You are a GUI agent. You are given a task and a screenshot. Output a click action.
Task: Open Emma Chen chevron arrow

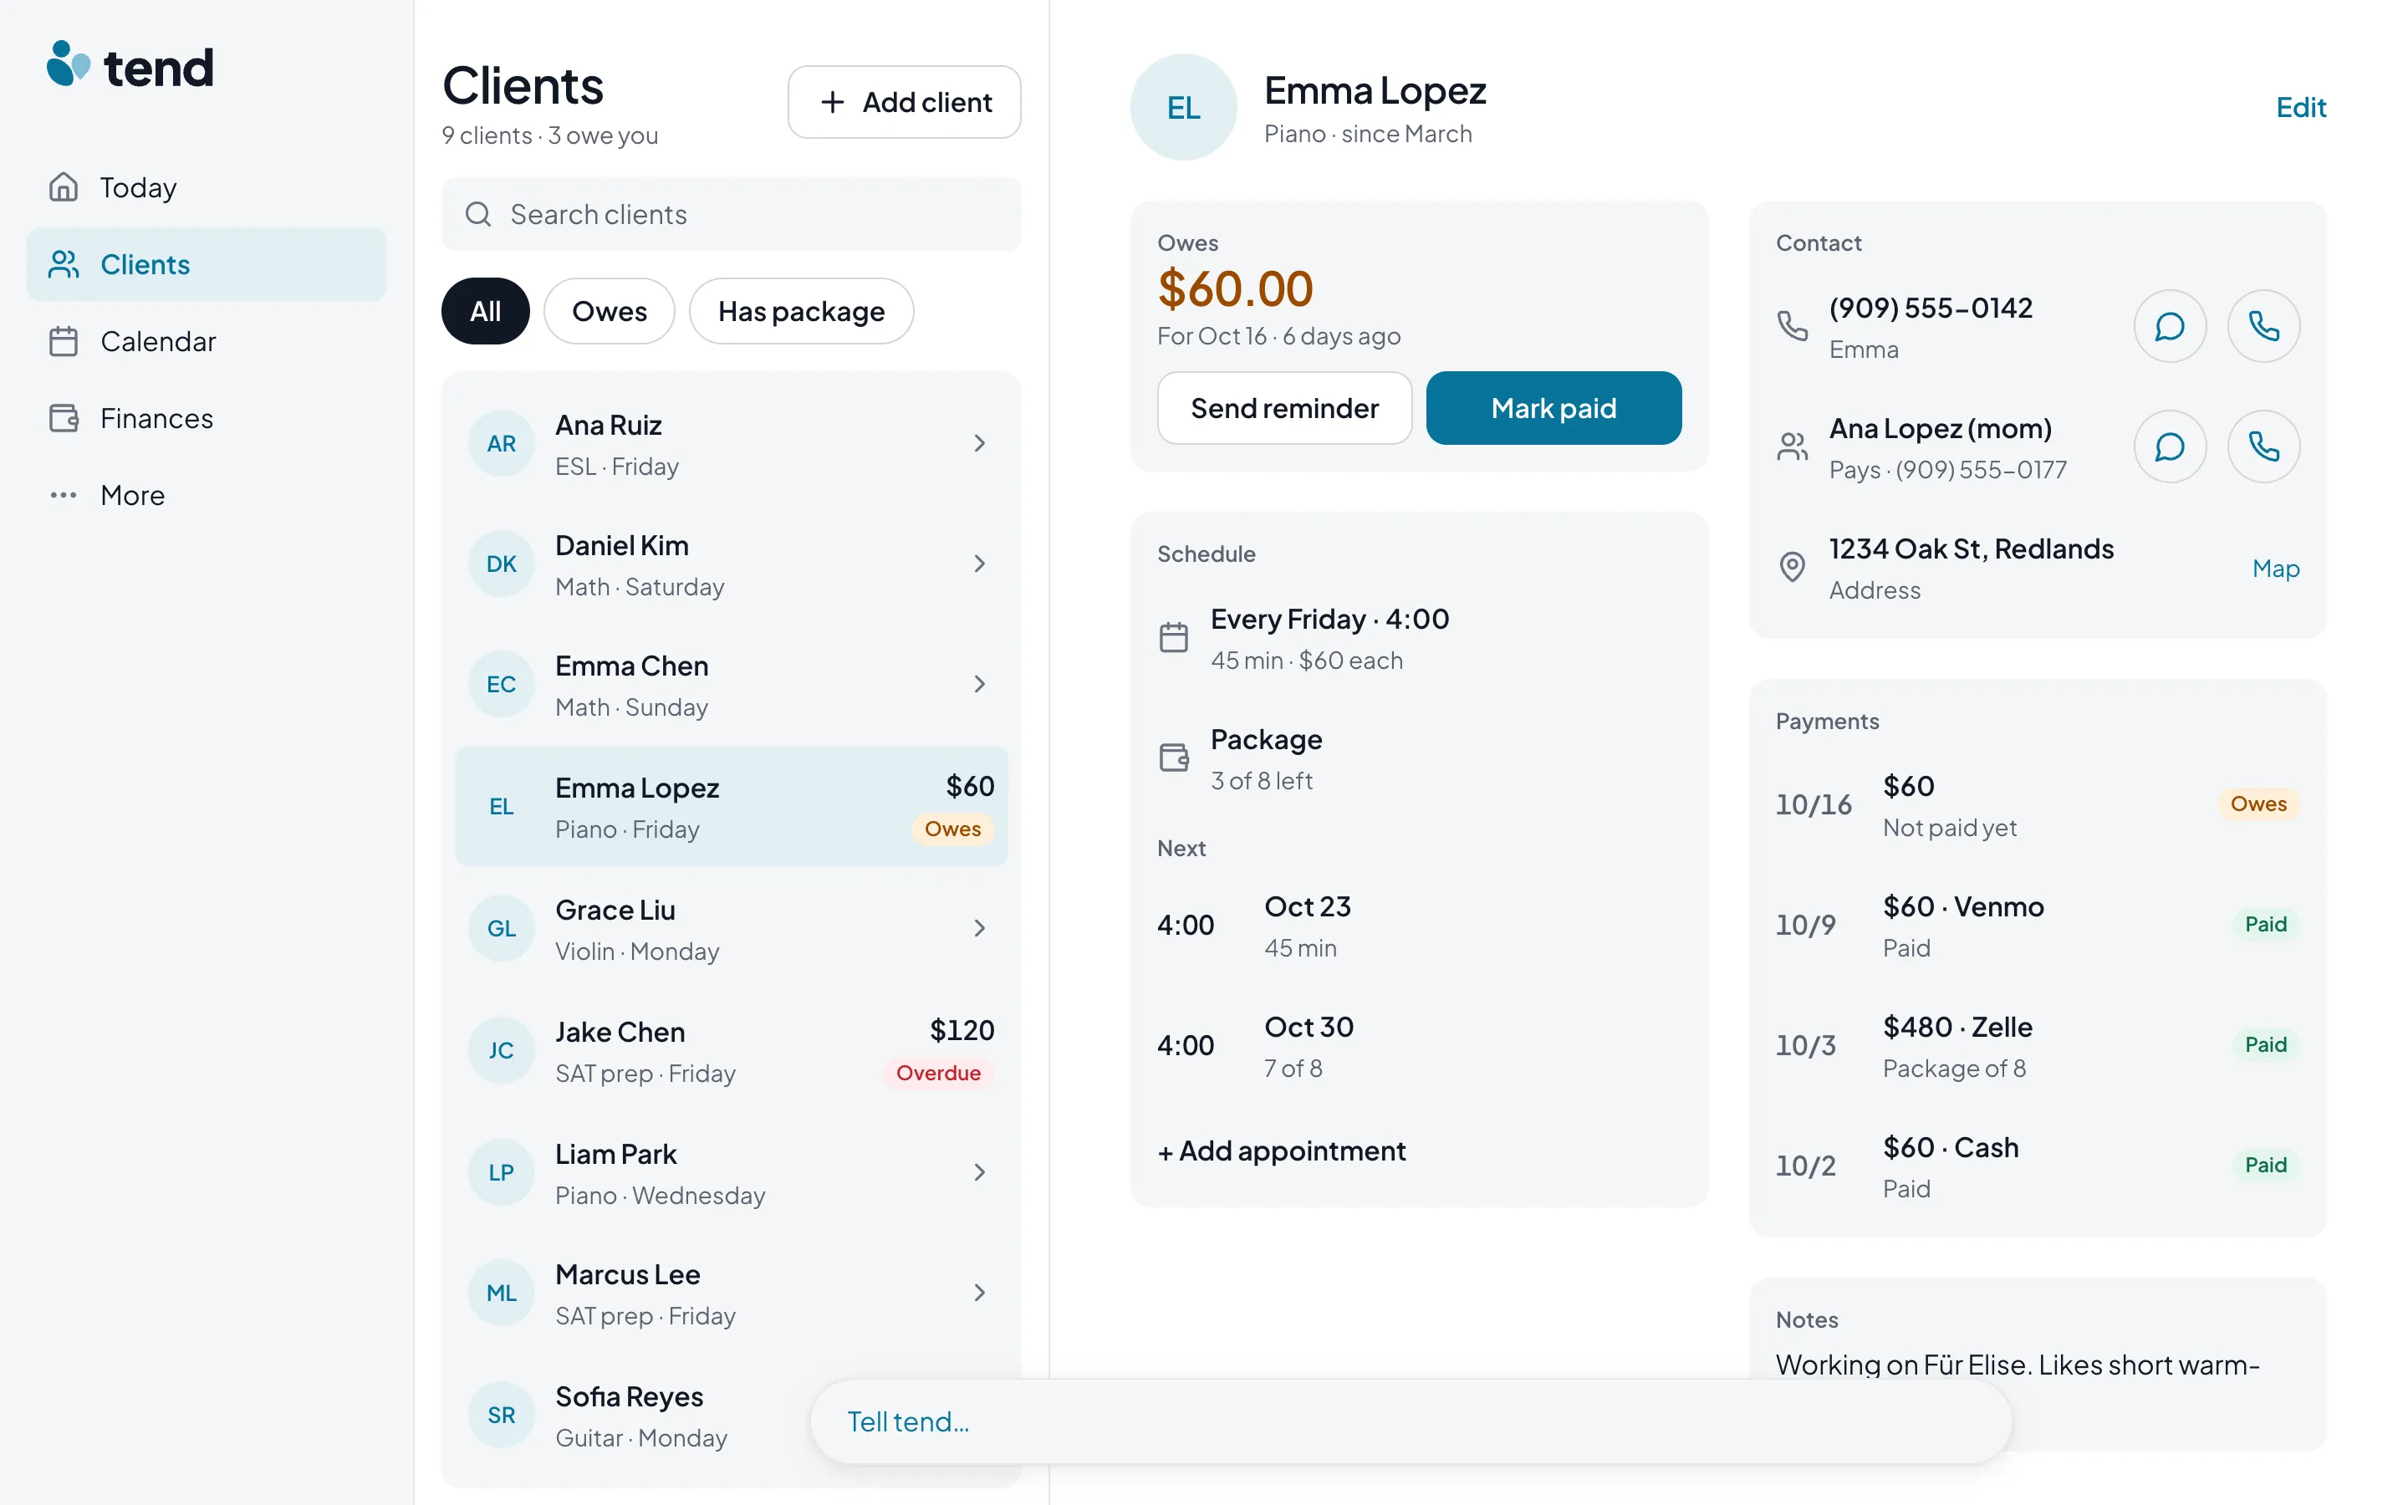980,685
